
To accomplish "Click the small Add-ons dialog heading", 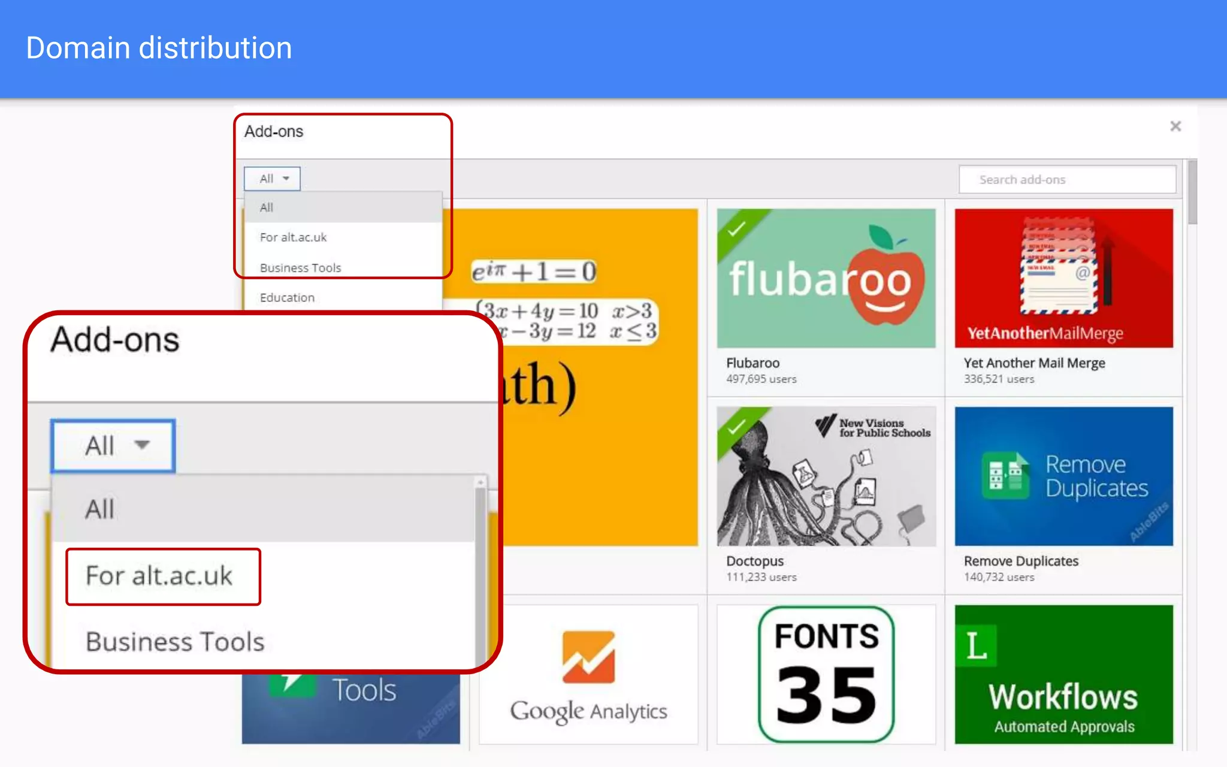I will pos(274,132).
